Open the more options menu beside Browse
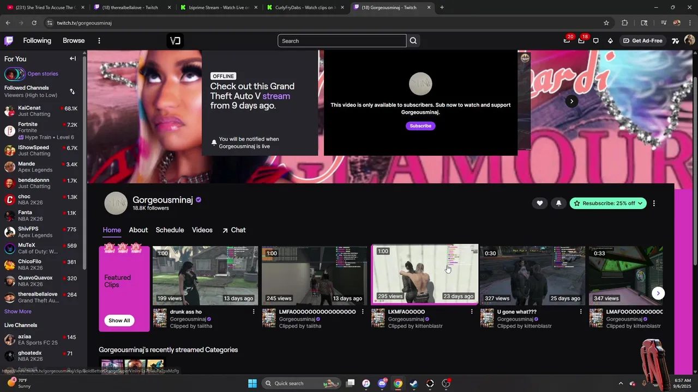The width and height of the screenshot is (698, 392). click(x=99, y=41)
